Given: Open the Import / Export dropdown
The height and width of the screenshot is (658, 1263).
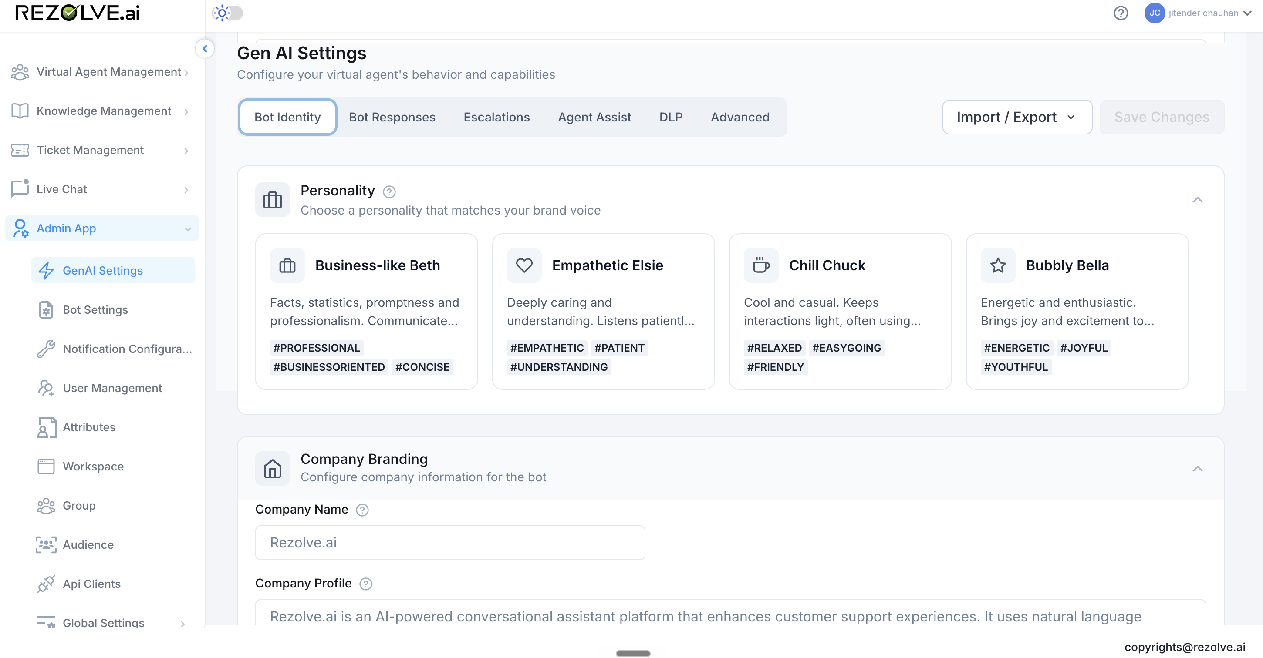Looking at the screenshot, I should tap(1017, 117).
